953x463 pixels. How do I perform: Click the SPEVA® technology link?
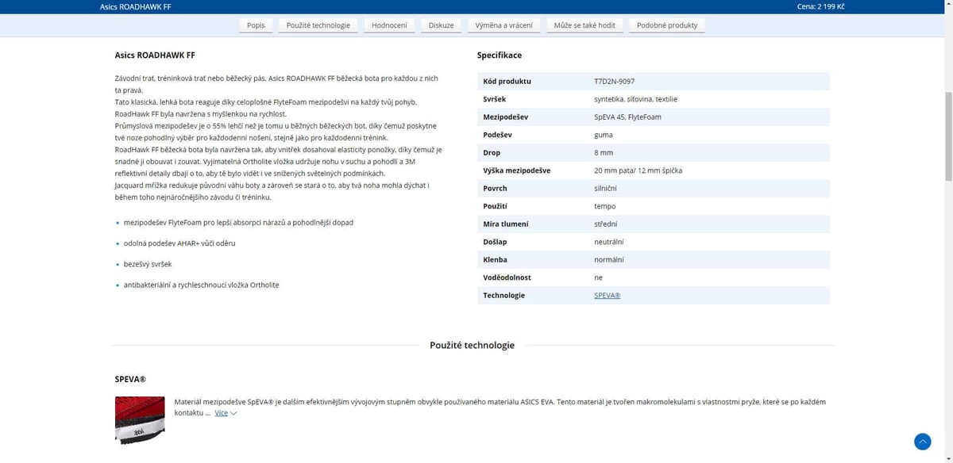click(x=607, y=296)
